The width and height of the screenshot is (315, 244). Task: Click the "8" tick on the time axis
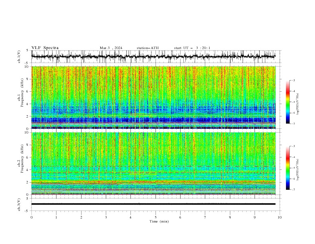pyautogui.click(x=230, y=217)
